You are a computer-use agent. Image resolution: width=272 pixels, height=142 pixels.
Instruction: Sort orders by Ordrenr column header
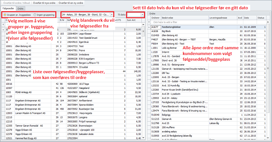coord(156,18)
